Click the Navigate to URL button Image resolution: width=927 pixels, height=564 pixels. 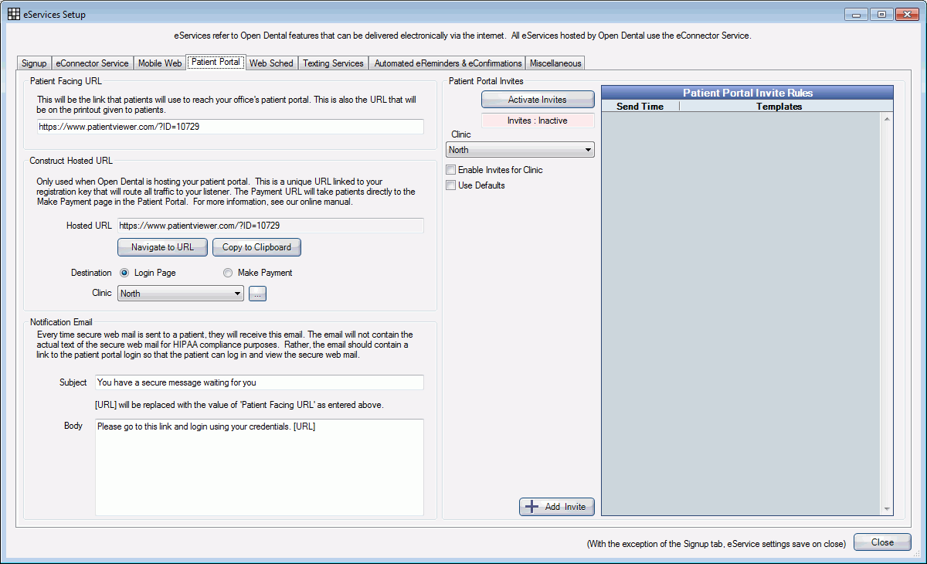tap(162, 247)
